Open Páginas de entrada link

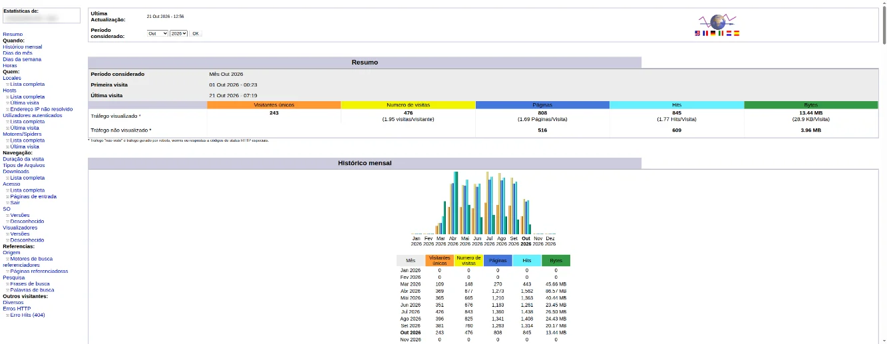pyautogui.click(x=33, y=196)
